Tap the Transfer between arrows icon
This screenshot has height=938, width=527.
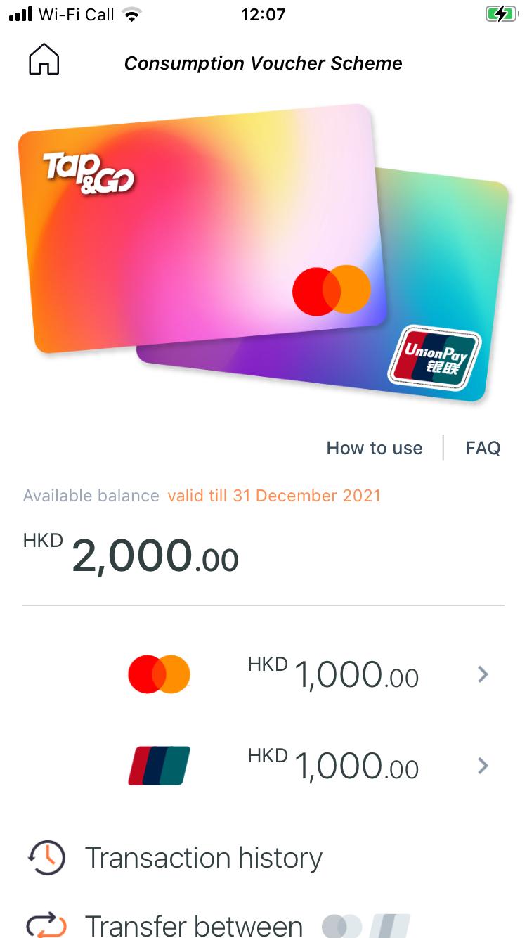coord(46,925)
